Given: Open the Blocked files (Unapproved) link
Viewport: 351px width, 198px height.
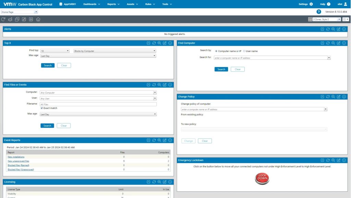Looking at the screenshot, I should point(21,170).
